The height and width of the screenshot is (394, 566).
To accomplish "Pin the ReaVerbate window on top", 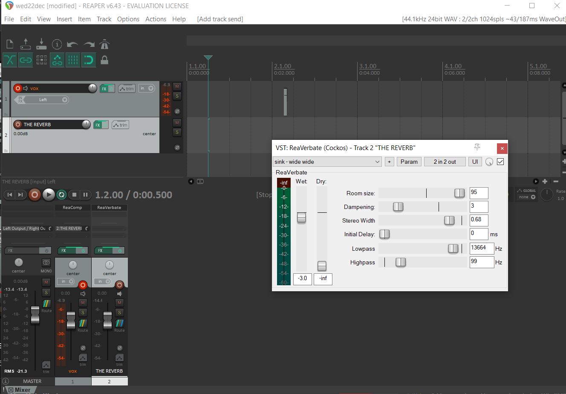I will (477, 148).
